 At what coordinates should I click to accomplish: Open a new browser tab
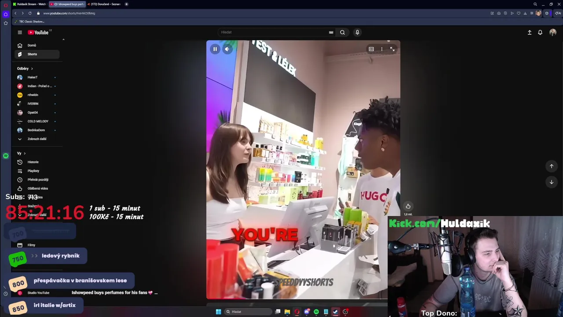click(x=126, y=4)
